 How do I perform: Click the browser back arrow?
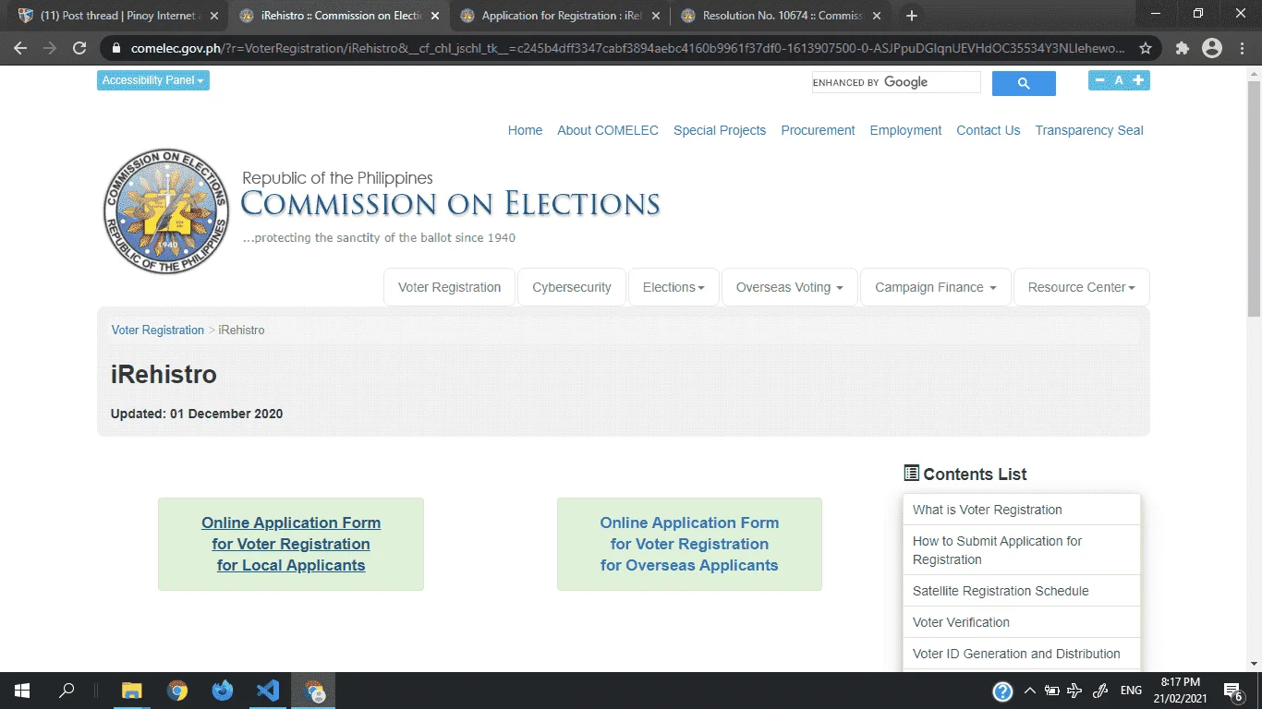point(20,48)
